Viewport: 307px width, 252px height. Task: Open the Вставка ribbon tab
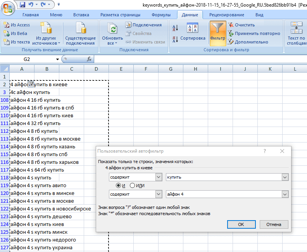81,15
